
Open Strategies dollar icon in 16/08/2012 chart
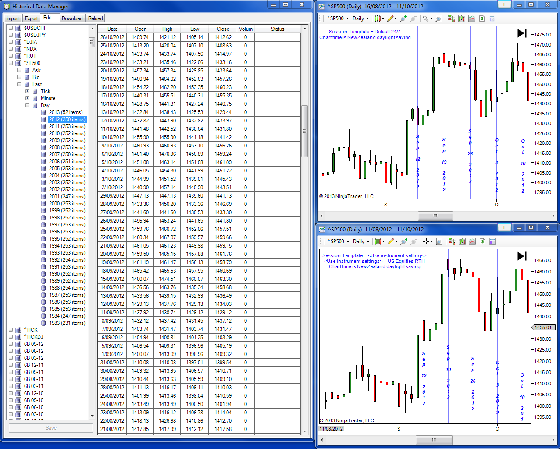pyautogui.click(x=482, y=18)
